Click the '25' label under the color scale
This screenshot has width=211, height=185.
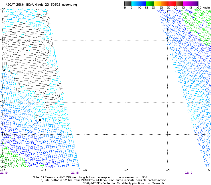coord(161,8)
